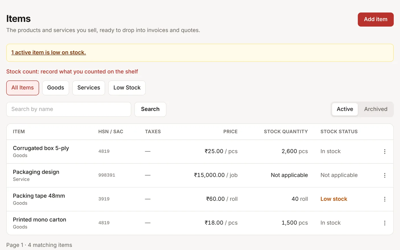400x250 pixels.
Task: Select the Printed mono carton item name
Action: point(39,220)
